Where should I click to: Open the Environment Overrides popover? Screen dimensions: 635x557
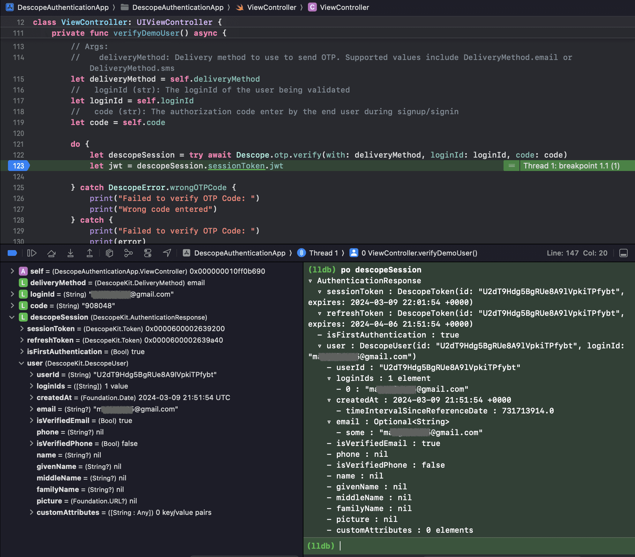point(147,253)
